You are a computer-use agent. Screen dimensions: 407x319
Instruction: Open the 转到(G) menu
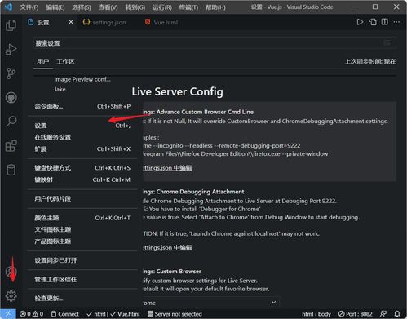click(135, 7)
